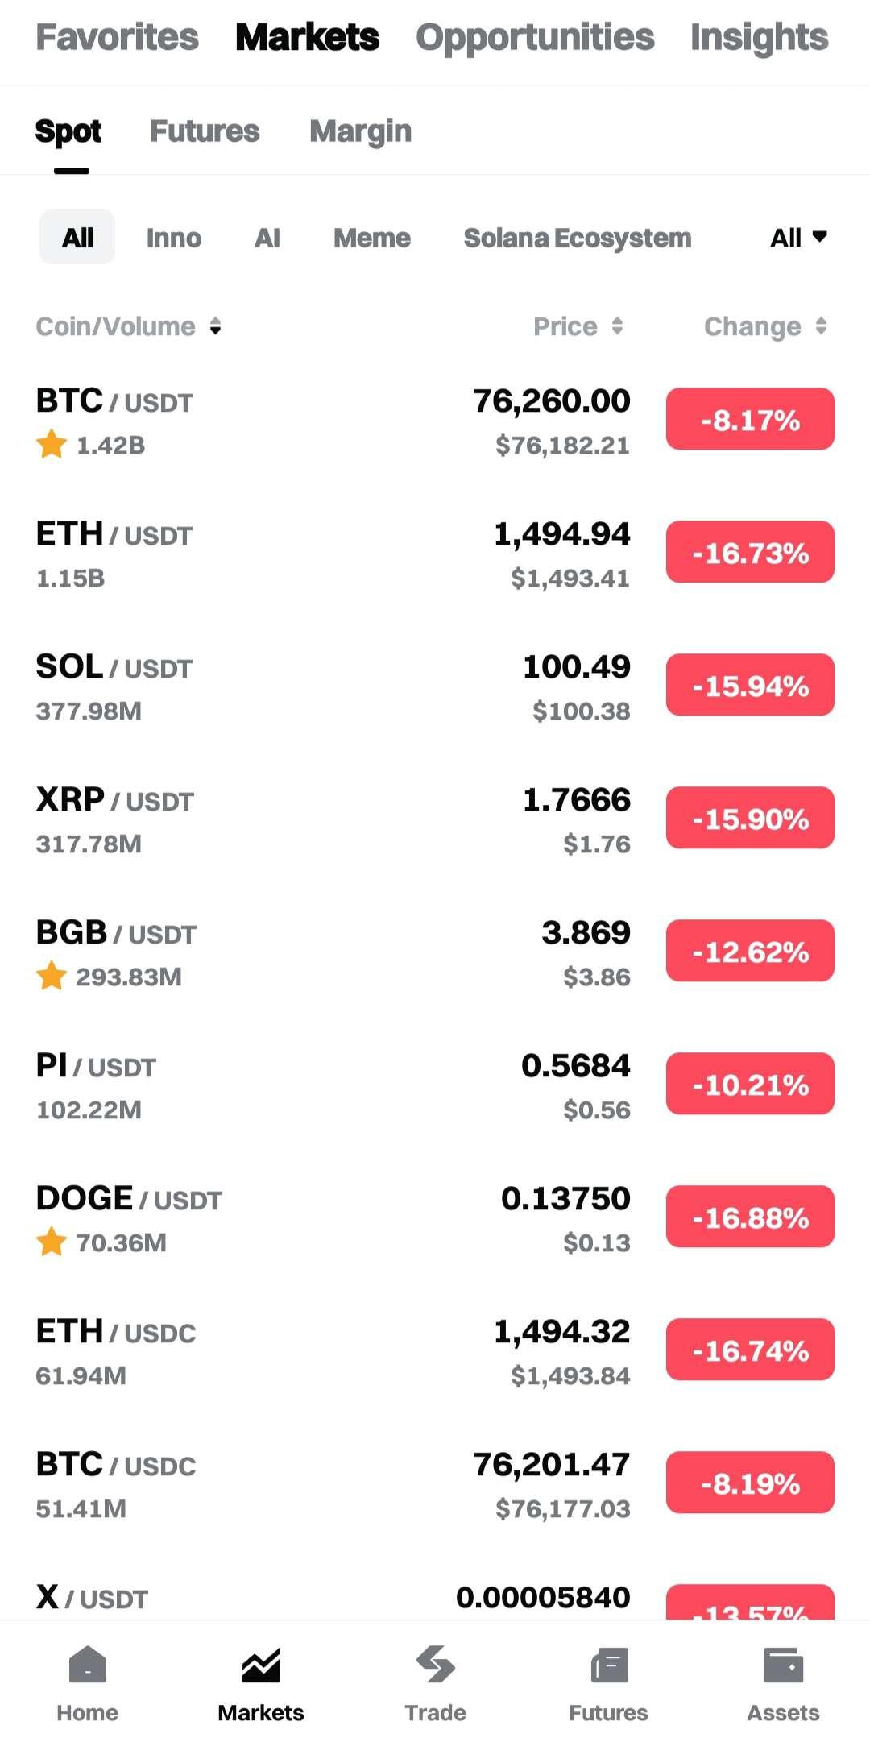Image resolution: width=870 pixels, height=1738 pixels.
Task: Select the Inno category filter
Action: tap(174, 238)
